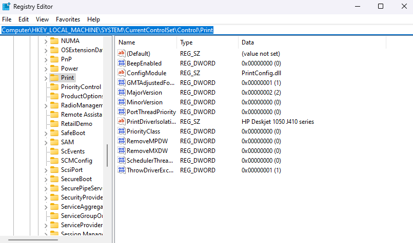Expand the OSExtensionDa key
The height and width of the screenshot is (243, 413).
click(x=46, y=51)
